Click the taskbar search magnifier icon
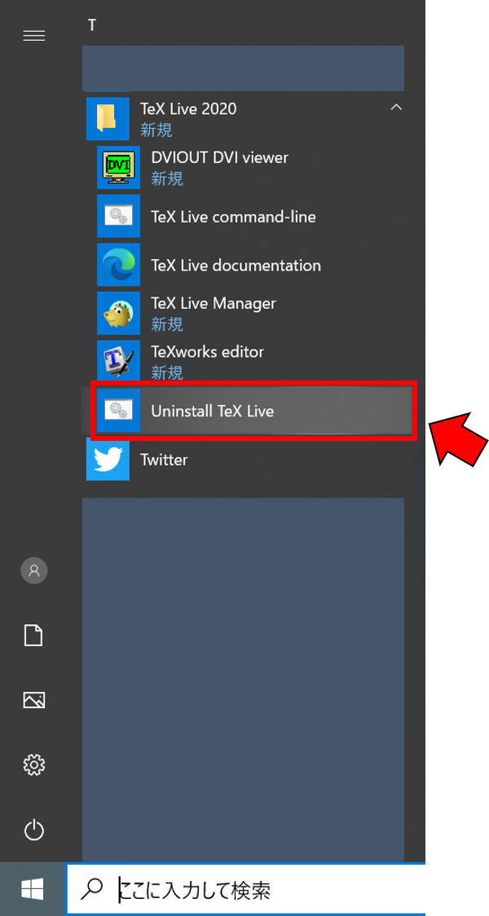Viewport: 489px width, 916px height. point(90,889)
